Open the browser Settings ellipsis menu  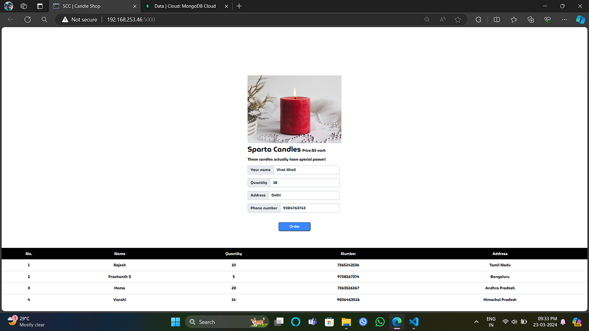(564, 19)
